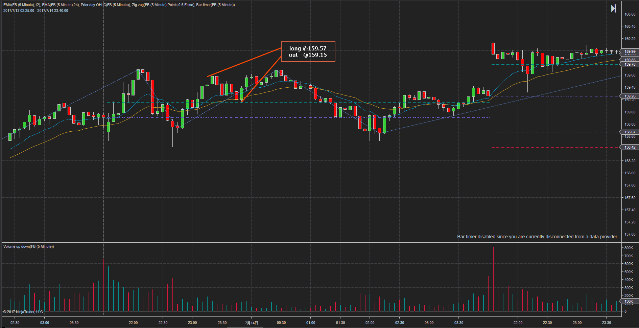Click the 159.78 price marker on the axis
639x328 pixels.
tap(630, 64)
